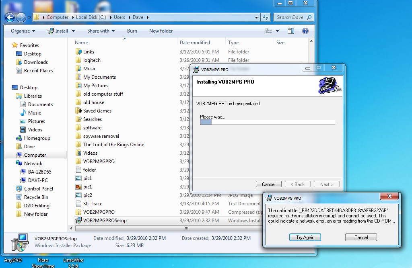The image size is (412, 268).
Task: Open Homegroup in the navigation pane
Action: click(37, 138)
